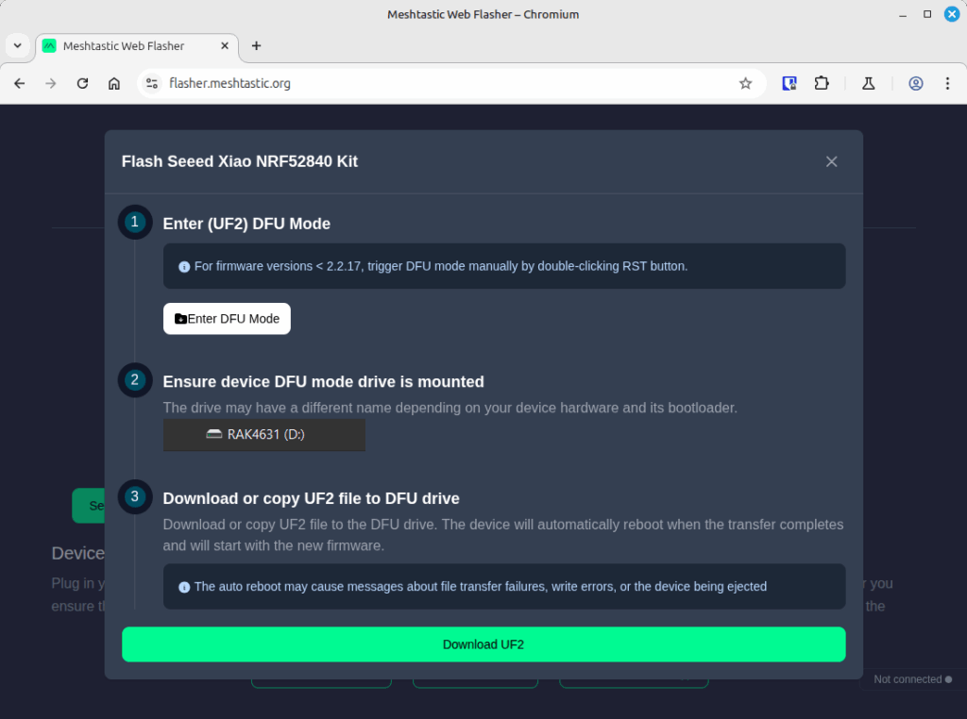Click the Enter DFU Mode button

point(227,319)
